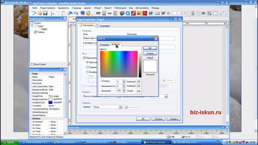This screenshot has width=258, height=145.
Task: Switch to the Стандарт color tab
Action: [x=104, y=45]
